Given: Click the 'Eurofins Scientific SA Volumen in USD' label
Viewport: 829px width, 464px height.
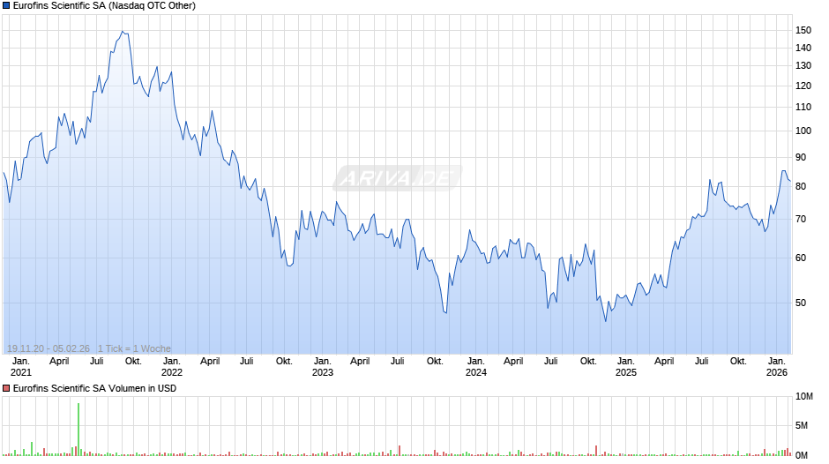Looking at the screenshot, I should pos(94,388).
